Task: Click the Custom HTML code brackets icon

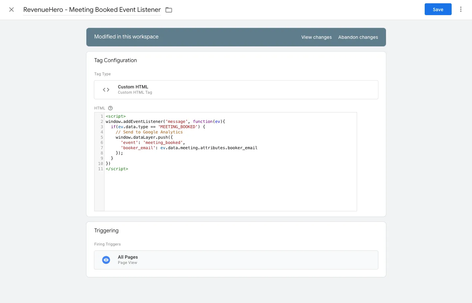Action: pyautogui.click(x=106, y=90)
